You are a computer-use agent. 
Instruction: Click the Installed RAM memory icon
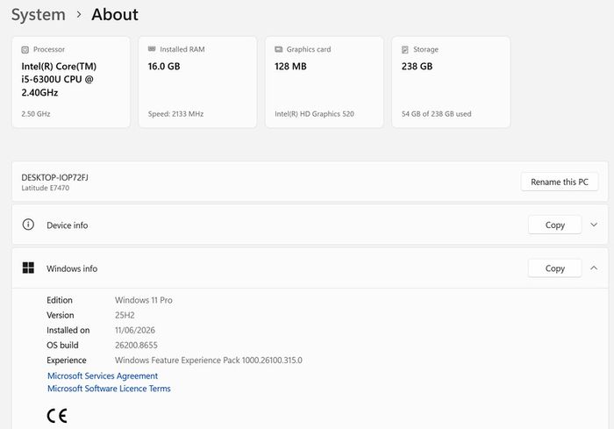(152, 49)
